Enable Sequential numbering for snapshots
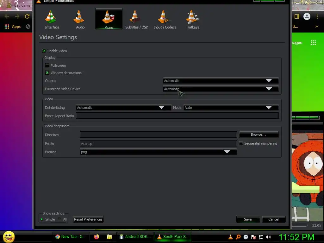Image resolution: width=324 pixels, height=243 pixels. (x=241, y=143)
